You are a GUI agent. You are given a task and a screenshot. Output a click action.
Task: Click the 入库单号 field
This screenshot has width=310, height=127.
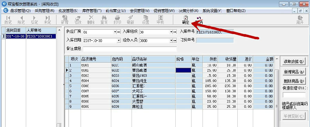coord(215,32)
